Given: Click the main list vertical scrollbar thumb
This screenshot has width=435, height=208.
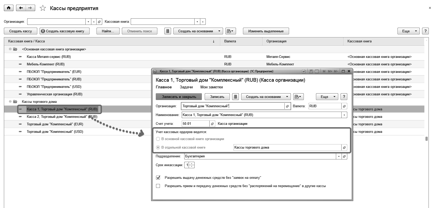Looking at the screenshot, I should [x=426, y=139].
